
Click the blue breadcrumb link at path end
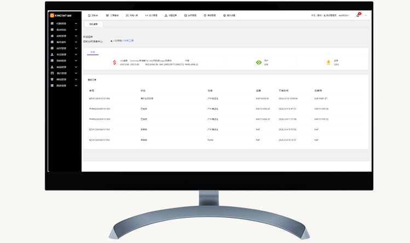coord(129,40)
